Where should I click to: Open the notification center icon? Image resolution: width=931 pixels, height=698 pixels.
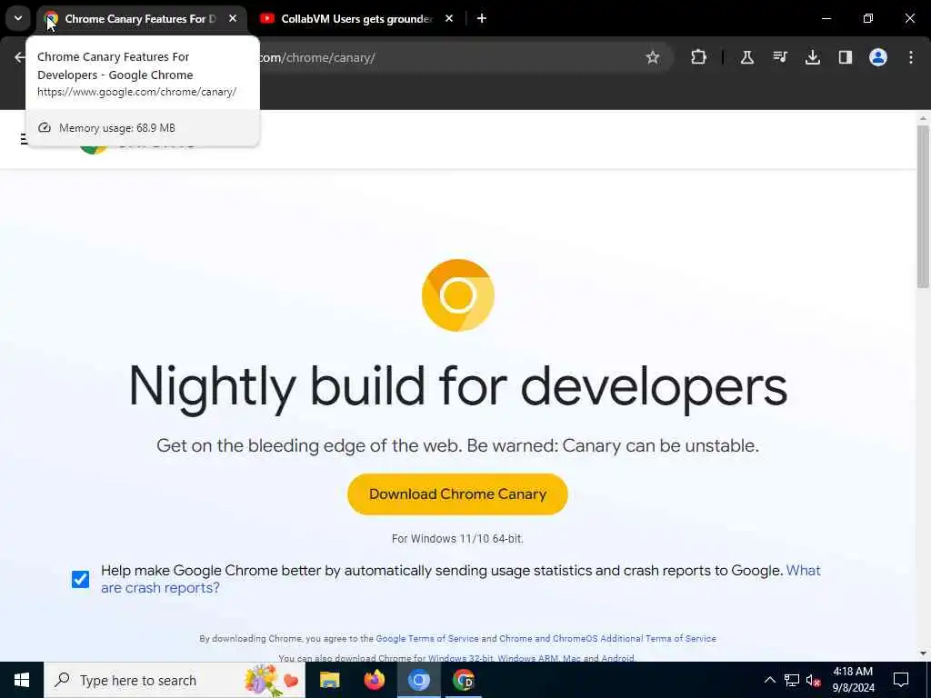[901, 680]
